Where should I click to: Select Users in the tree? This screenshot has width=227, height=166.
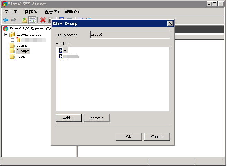(22, 45)
